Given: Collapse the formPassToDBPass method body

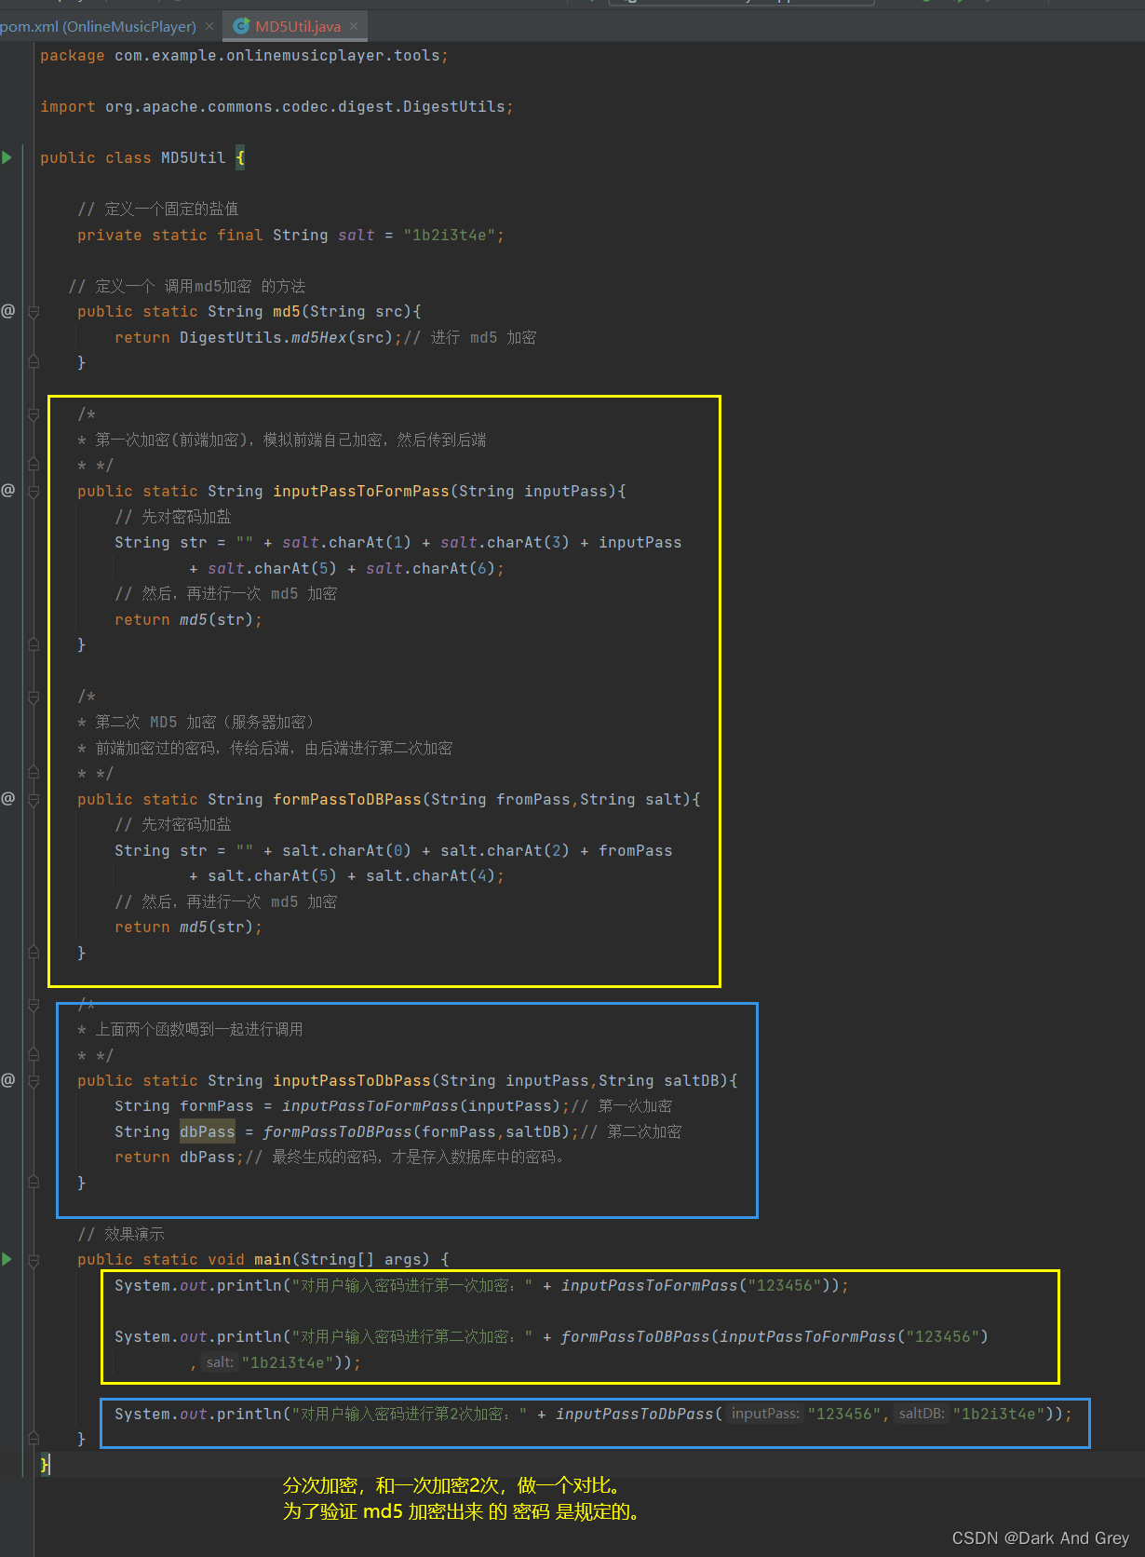Looking at the screenshot, I should tap(34, 800).
